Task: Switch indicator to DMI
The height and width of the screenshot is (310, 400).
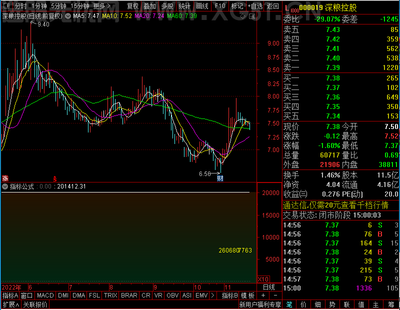Action: click(63, 295)
